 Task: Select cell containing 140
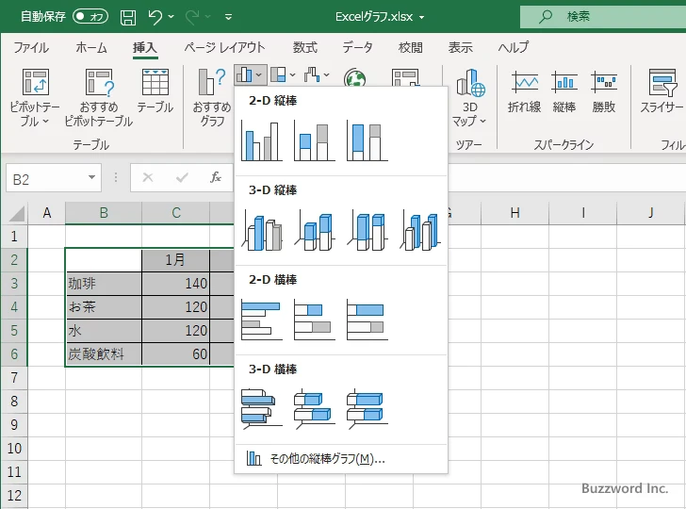175,284
